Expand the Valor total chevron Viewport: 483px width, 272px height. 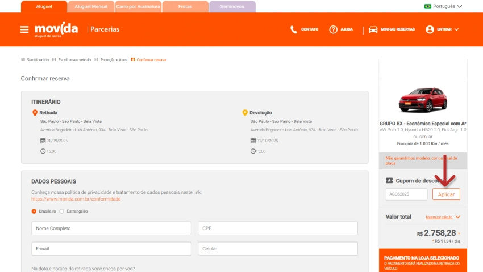[458, 217]
